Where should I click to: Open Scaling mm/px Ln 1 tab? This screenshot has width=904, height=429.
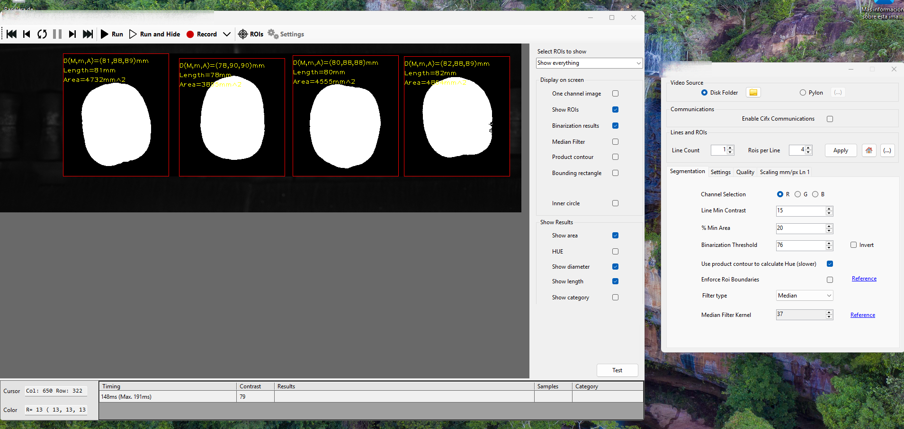coord(784,172)
